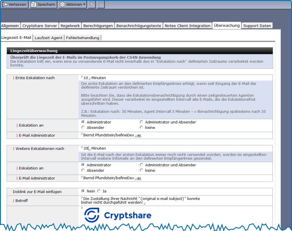The height and width of the screenshot is (231, 292).
Task: Open the Fehlerbehandlung sub-tab
Action: pyautogui.click(x=83, y=38)
